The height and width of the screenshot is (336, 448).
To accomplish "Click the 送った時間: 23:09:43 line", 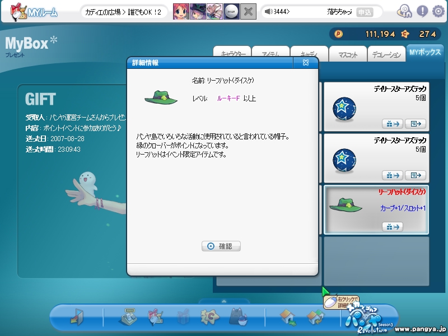I will point(53,150).
